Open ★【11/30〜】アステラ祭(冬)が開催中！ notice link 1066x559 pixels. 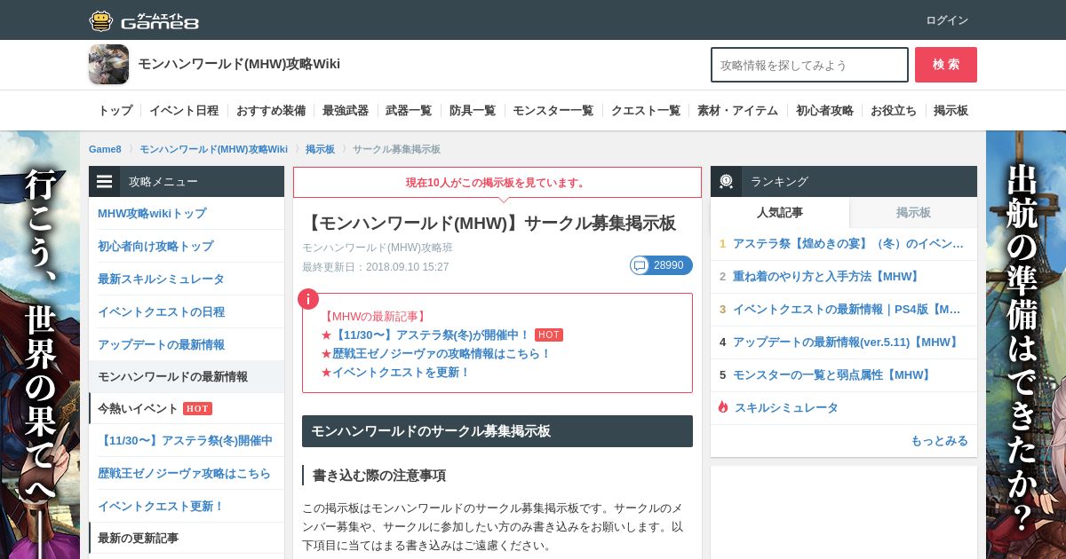pos(426,335)
